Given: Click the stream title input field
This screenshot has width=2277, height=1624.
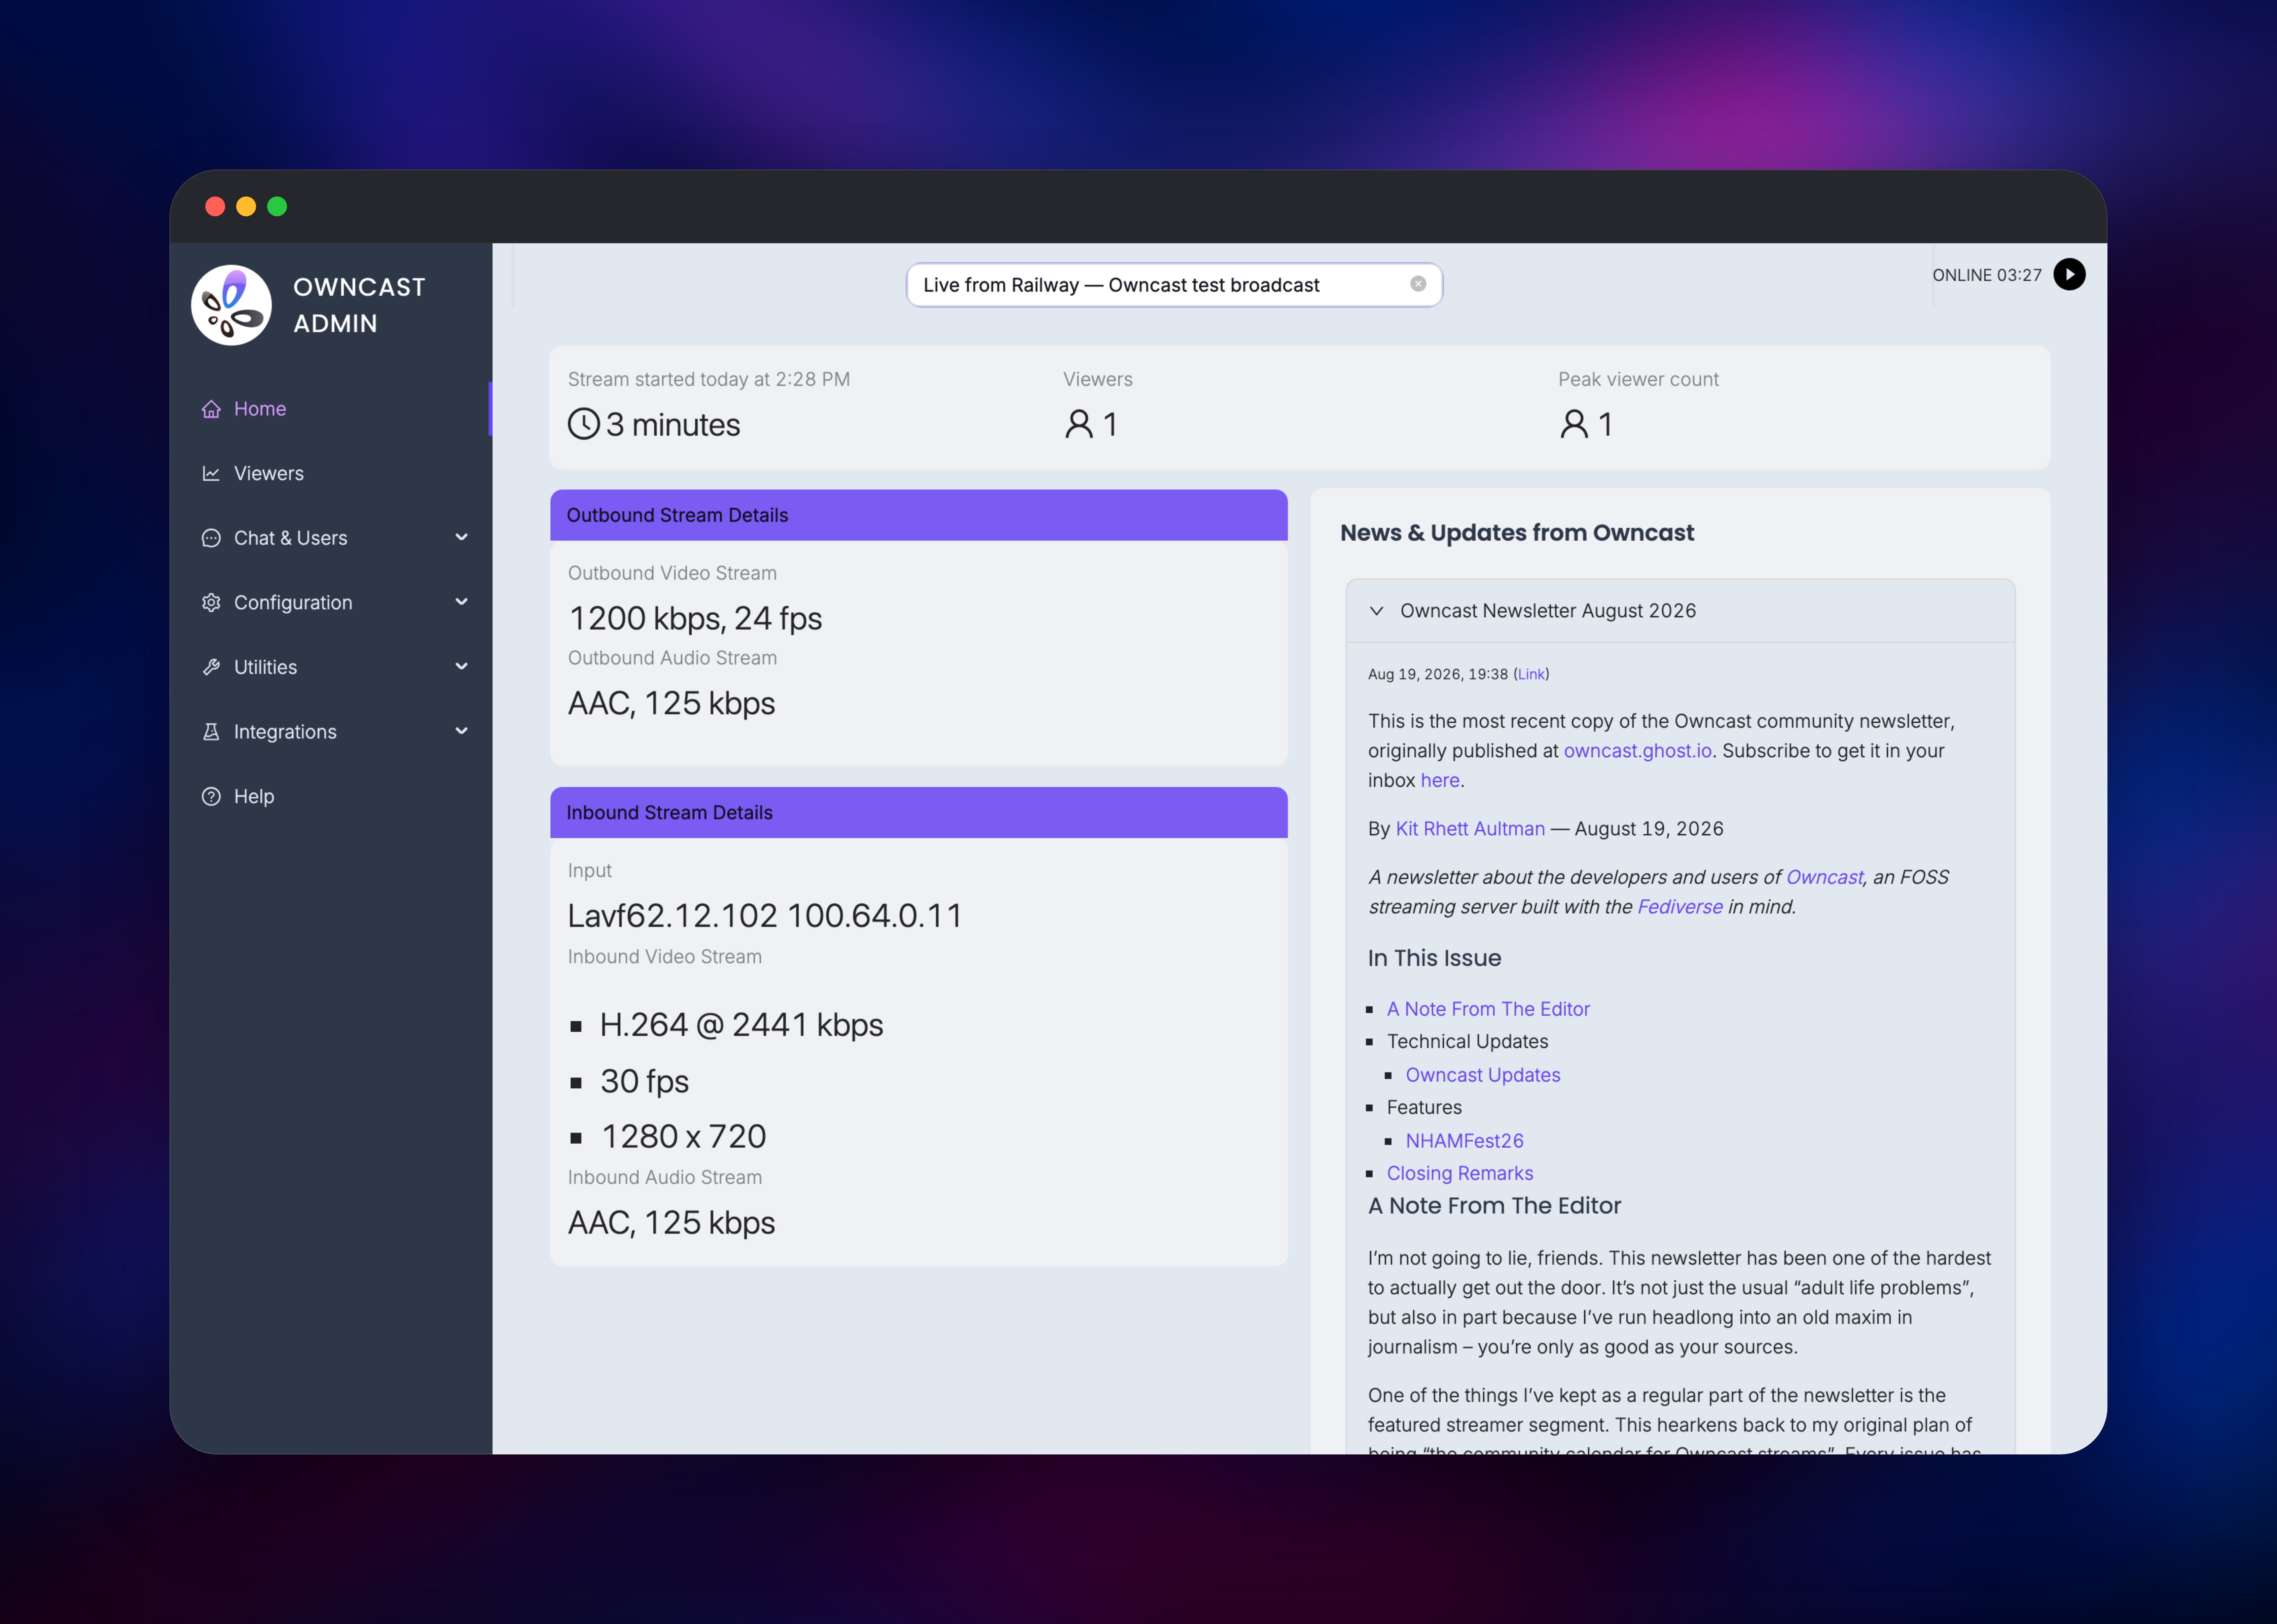Looking at the screenshot, I should click(x=1174, y=285).
